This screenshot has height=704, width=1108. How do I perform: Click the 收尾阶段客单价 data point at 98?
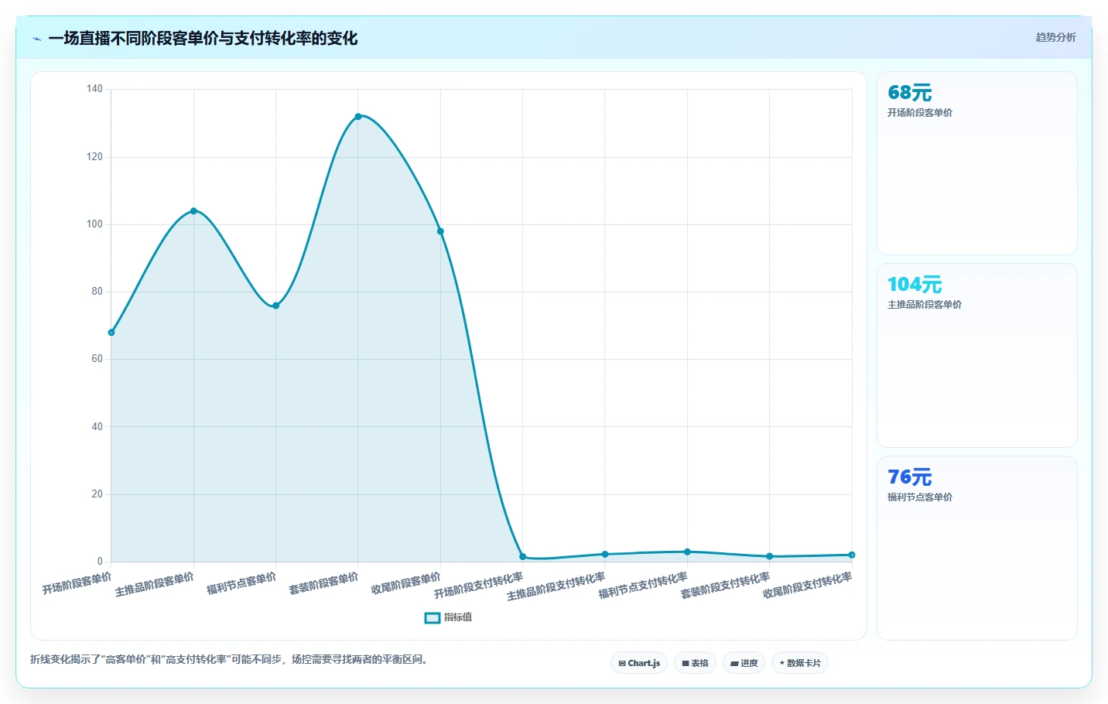pyautogui.click(x=440, y=231)
